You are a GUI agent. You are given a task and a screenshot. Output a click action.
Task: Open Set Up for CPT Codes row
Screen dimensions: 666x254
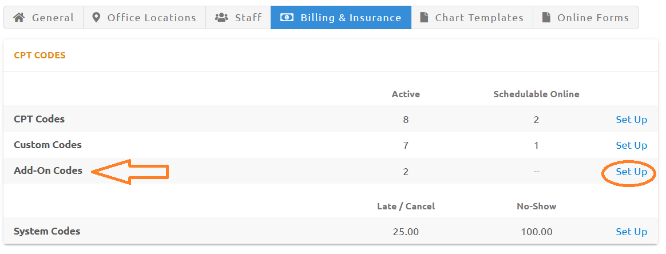[x=631, y=120]
